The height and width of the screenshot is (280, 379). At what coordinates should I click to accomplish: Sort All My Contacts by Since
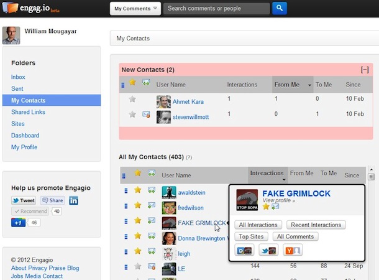(352, 175)
